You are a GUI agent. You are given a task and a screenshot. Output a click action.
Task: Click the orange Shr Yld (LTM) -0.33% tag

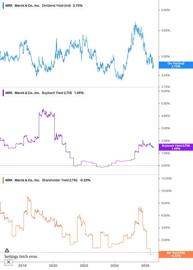point(176,254)
